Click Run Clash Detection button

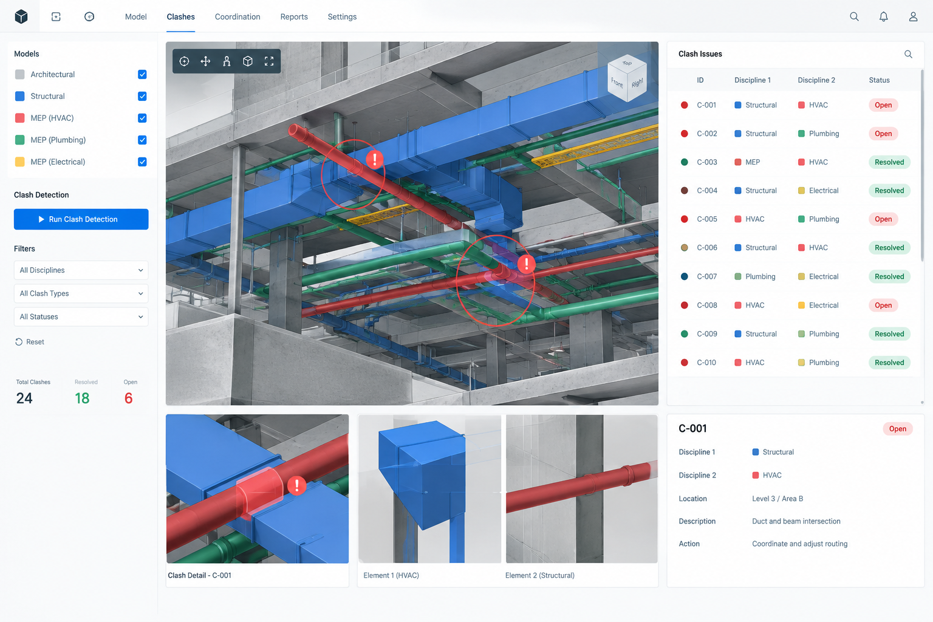coord(81,219)
